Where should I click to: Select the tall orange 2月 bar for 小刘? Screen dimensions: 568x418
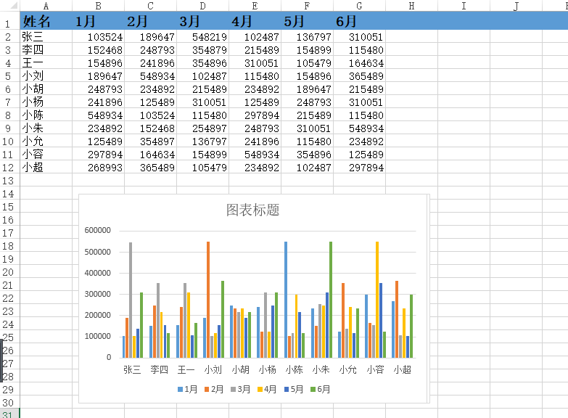point(208,300)
